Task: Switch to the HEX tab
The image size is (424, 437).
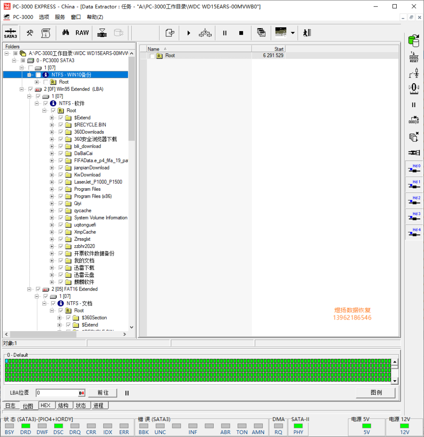Action: pos(45,405)
